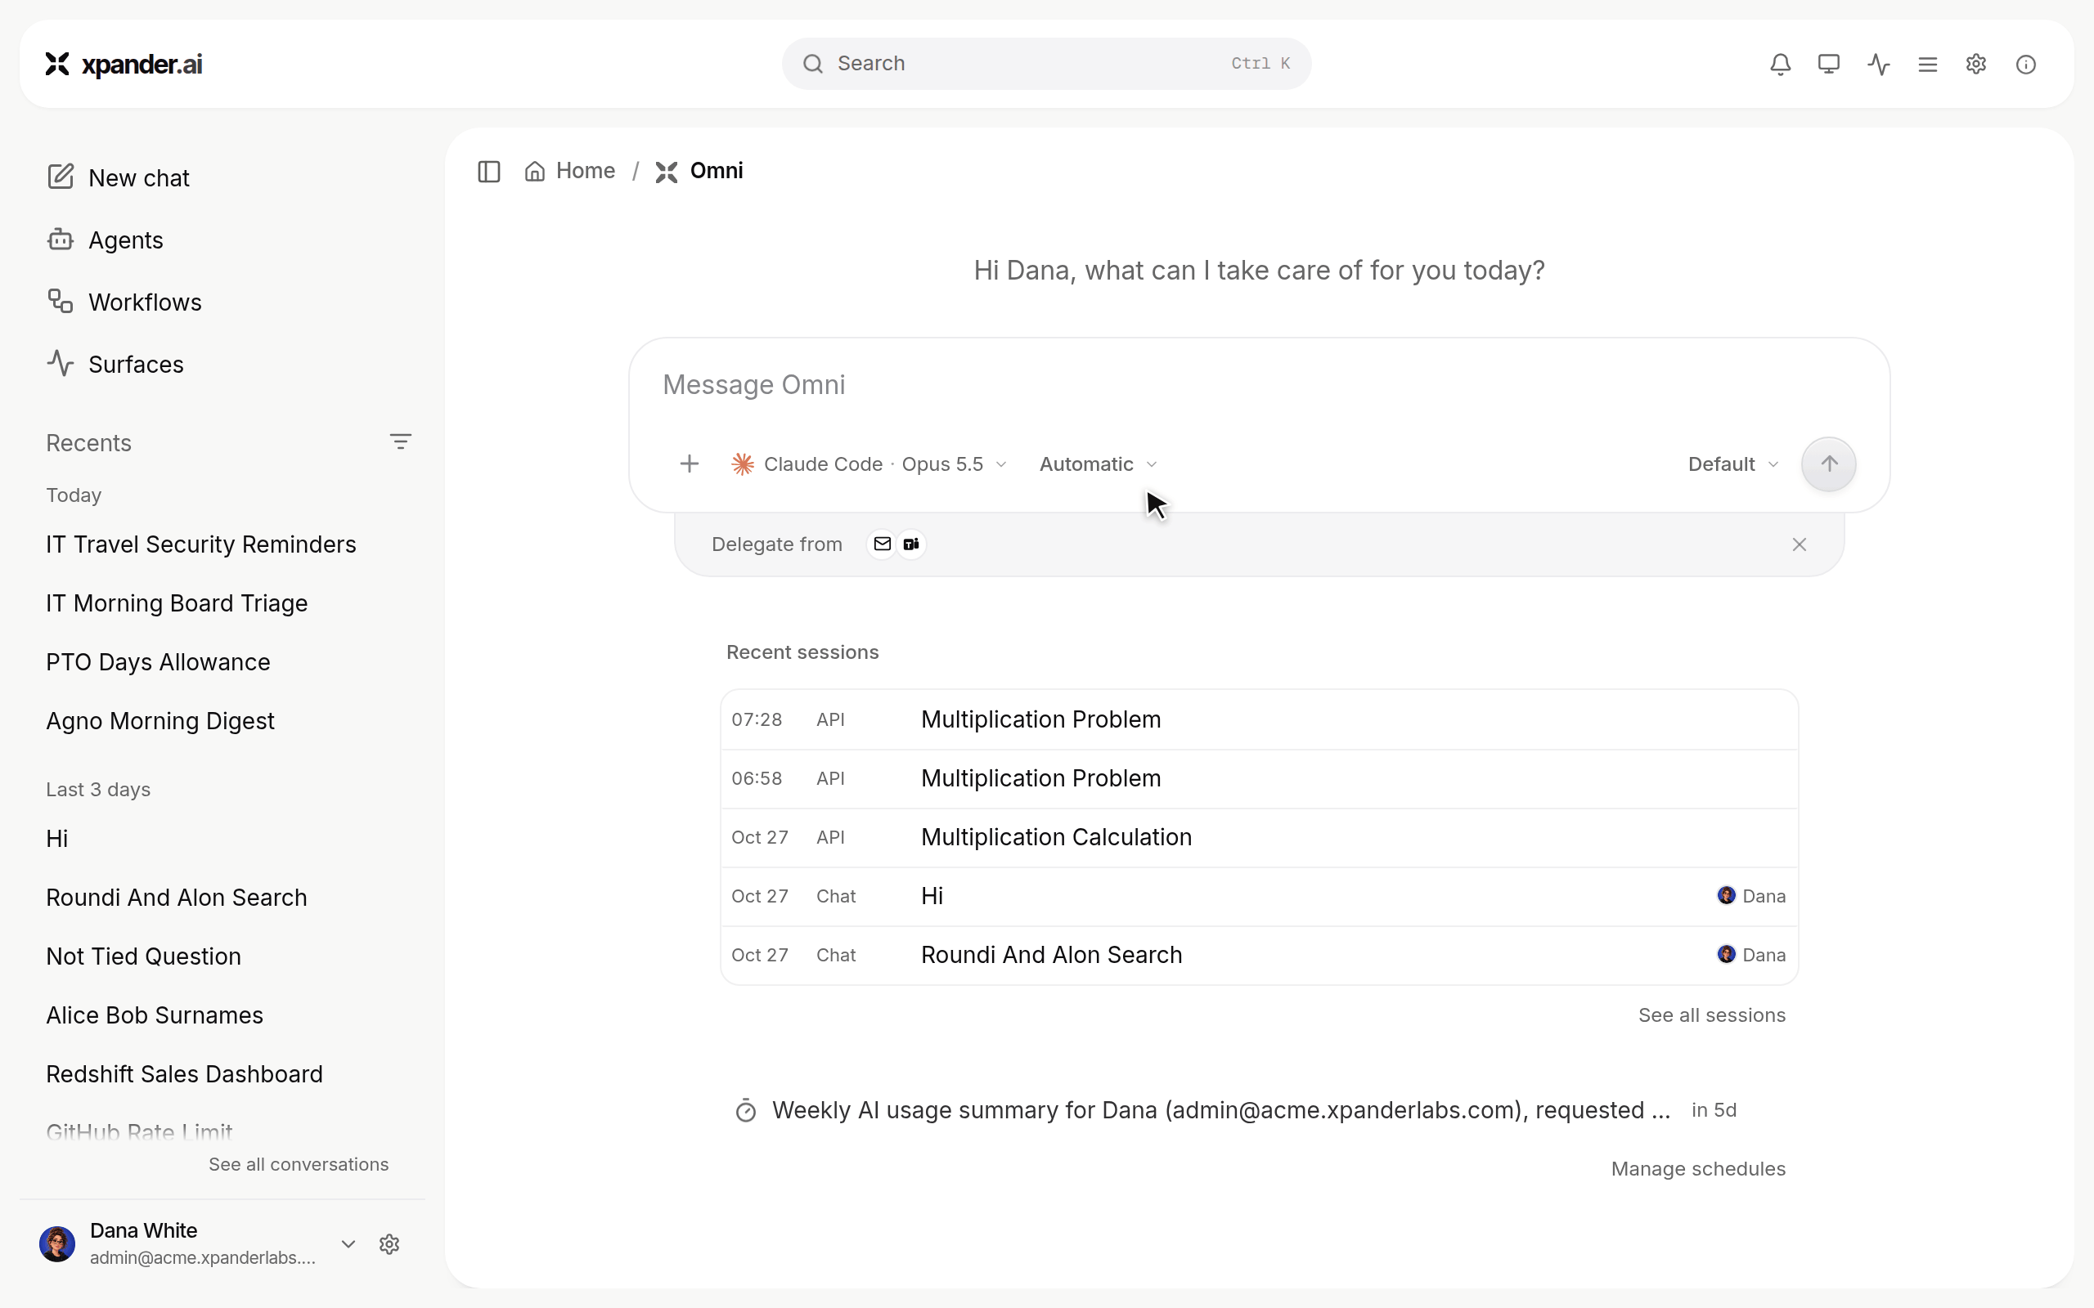2094x1308 pixels.
Task: Open Agno Morning Digest conversation
Action: (x=160, y=720)
